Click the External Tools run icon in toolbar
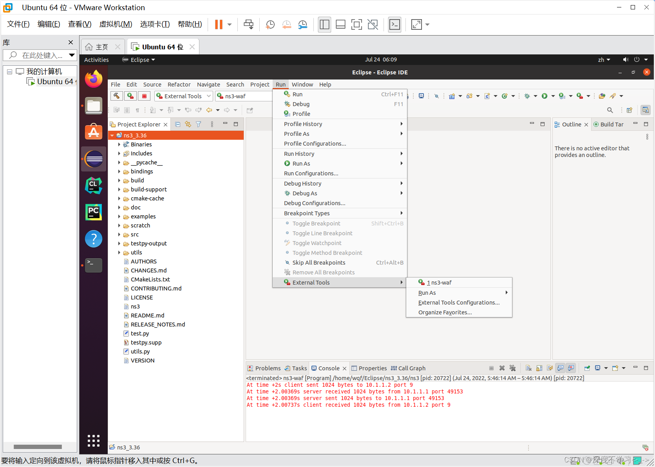 click(x=580, y=96)
